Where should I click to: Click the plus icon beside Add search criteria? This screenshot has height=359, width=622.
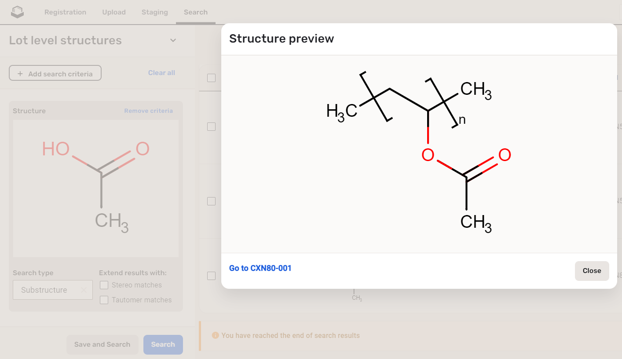pyautogui.click(x=20, y=73)
